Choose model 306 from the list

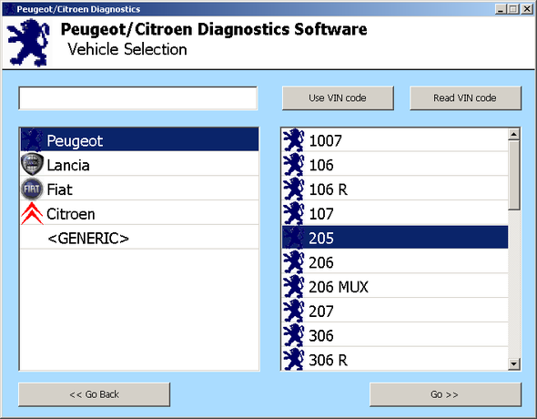click(395, 335)
